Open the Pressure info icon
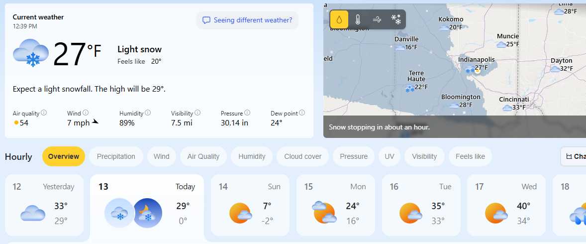 247,113
